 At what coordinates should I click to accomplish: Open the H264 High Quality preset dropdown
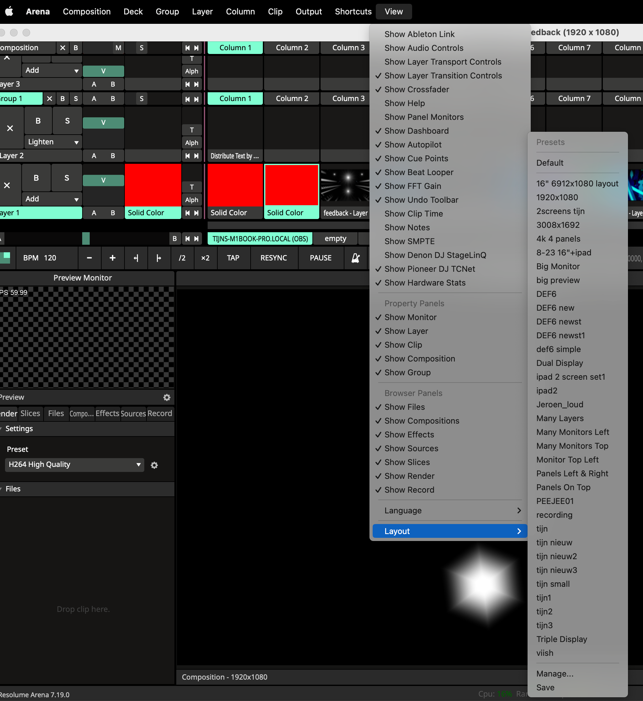click(74, 465)
